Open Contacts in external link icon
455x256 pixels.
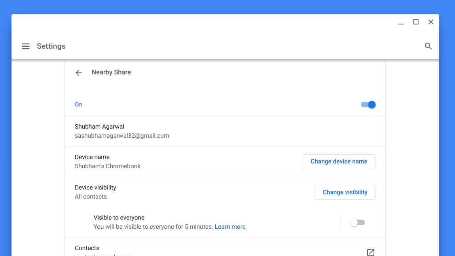371,252
